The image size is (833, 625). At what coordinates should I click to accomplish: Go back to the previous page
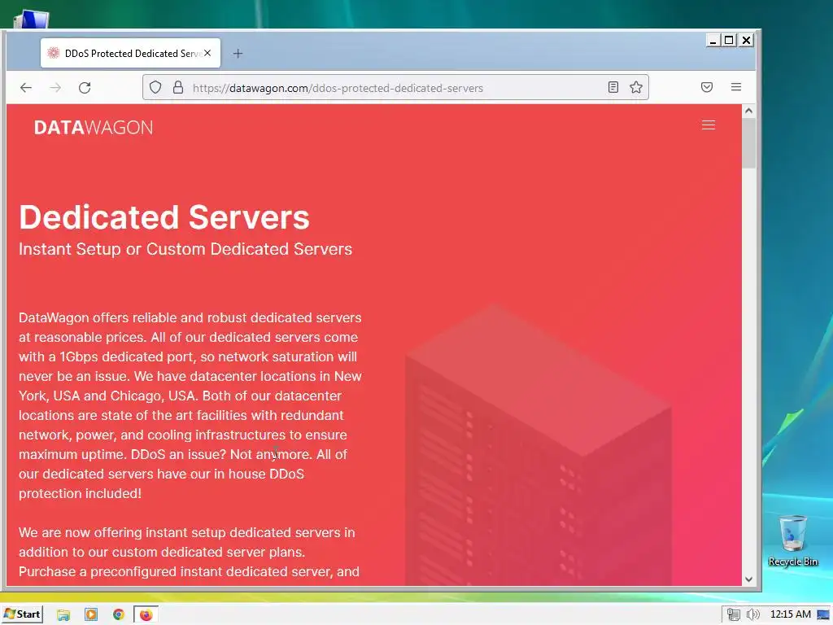point(25,88)
